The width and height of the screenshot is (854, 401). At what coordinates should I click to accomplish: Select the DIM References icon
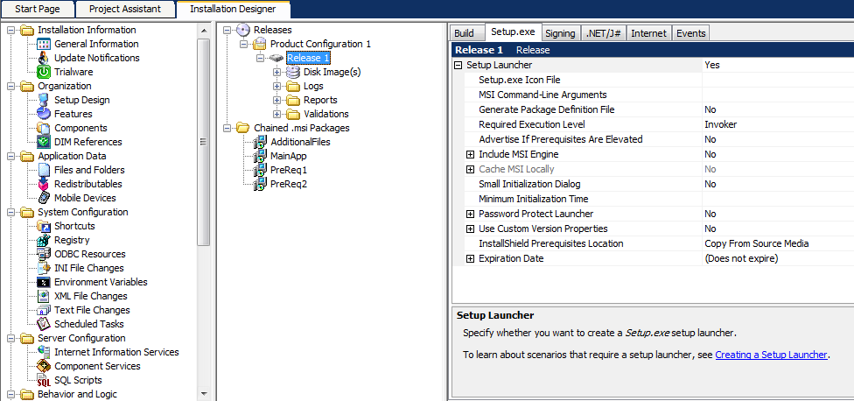[44, 142]
